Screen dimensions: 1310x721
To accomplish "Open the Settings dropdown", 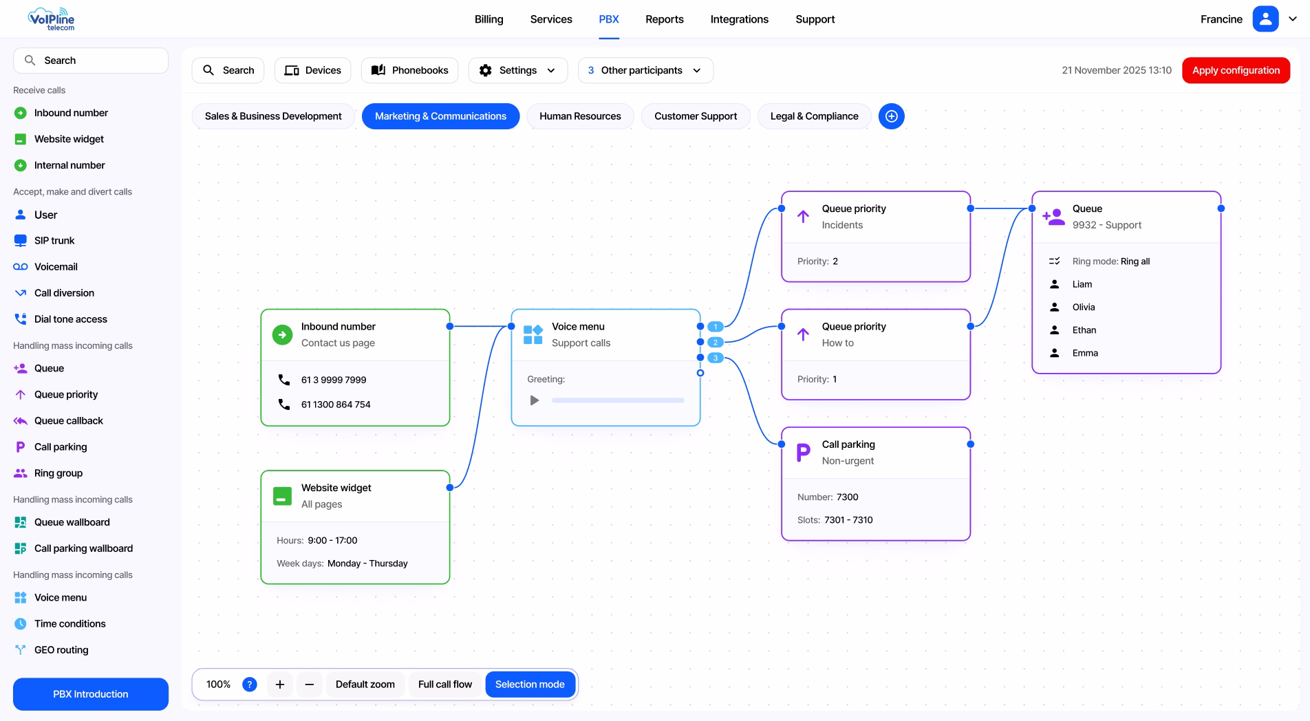I will [518, 70].
